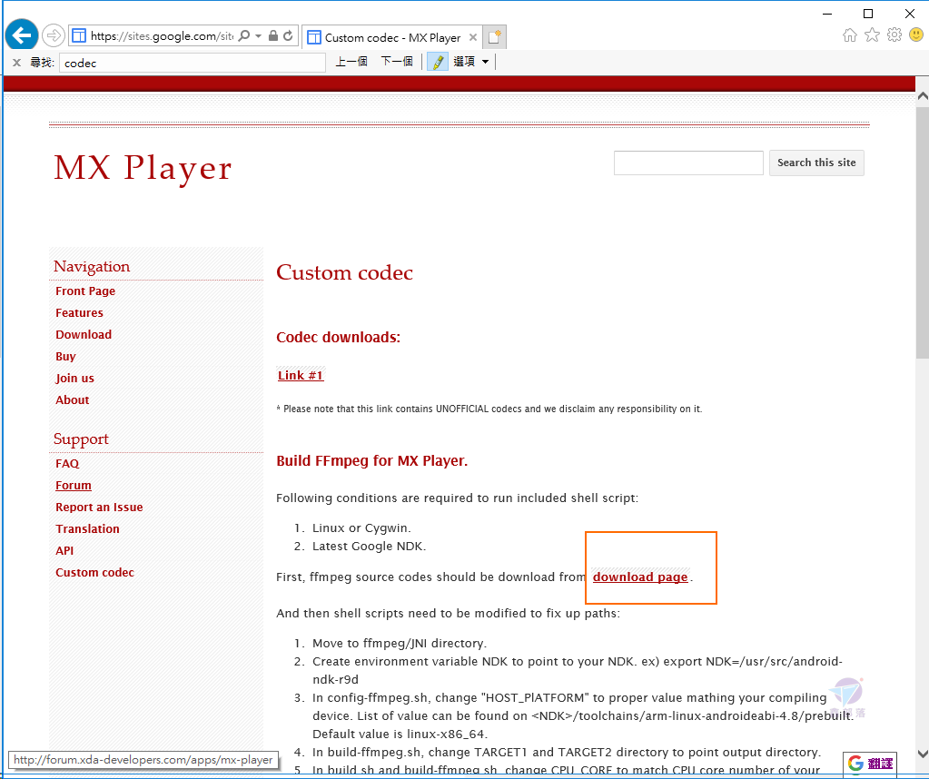Open the 選項 options dropdown in find bar
929x779 pixels.
(471, 62)
